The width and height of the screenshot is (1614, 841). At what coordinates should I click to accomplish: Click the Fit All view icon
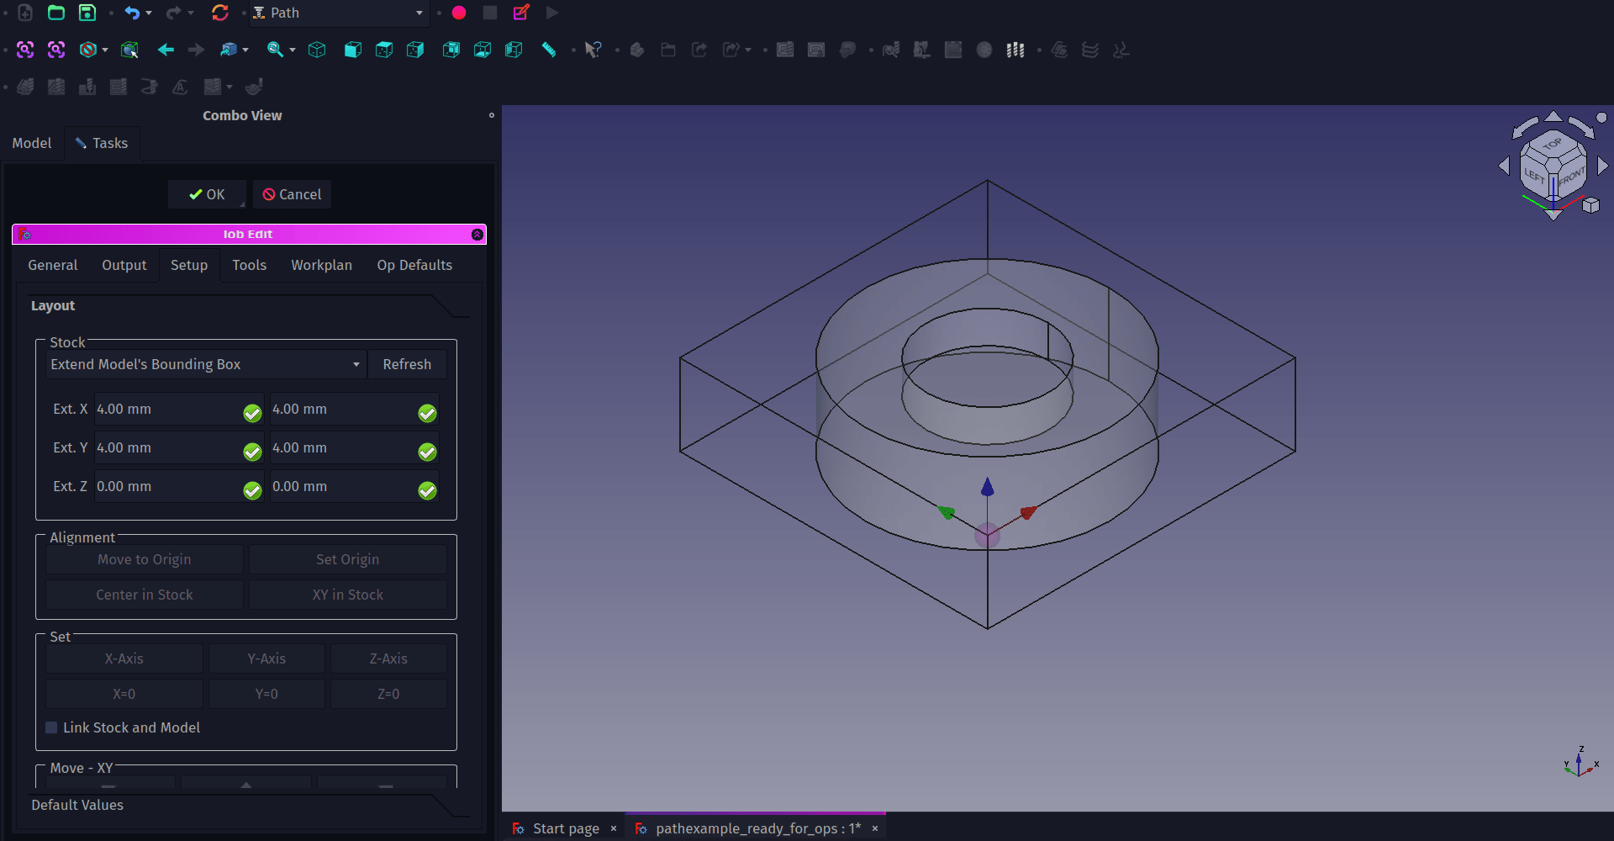point(25,50)
